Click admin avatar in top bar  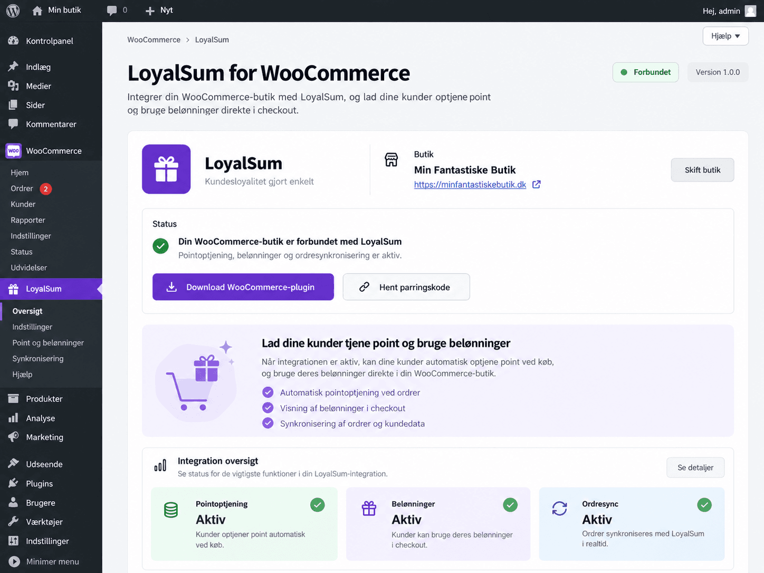[750, 11]
